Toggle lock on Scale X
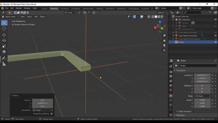Viewport: 218px width, 123px height. (212, 100)
